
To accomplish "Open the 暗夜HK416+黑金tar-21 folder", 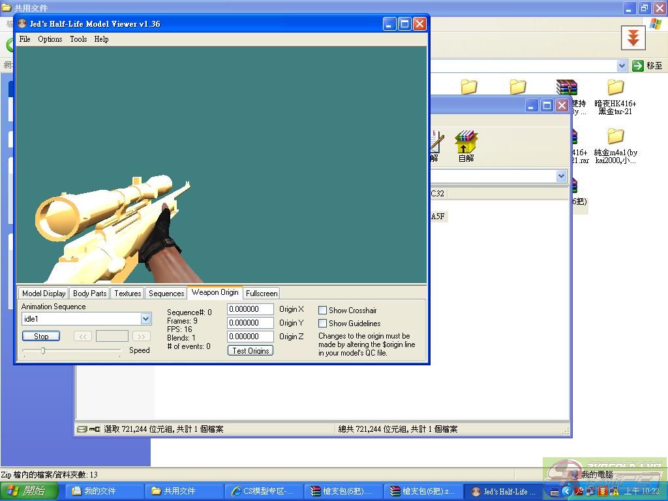I will tap(615, 88).
